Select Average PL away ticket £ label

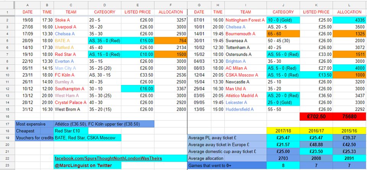(227, 138)
